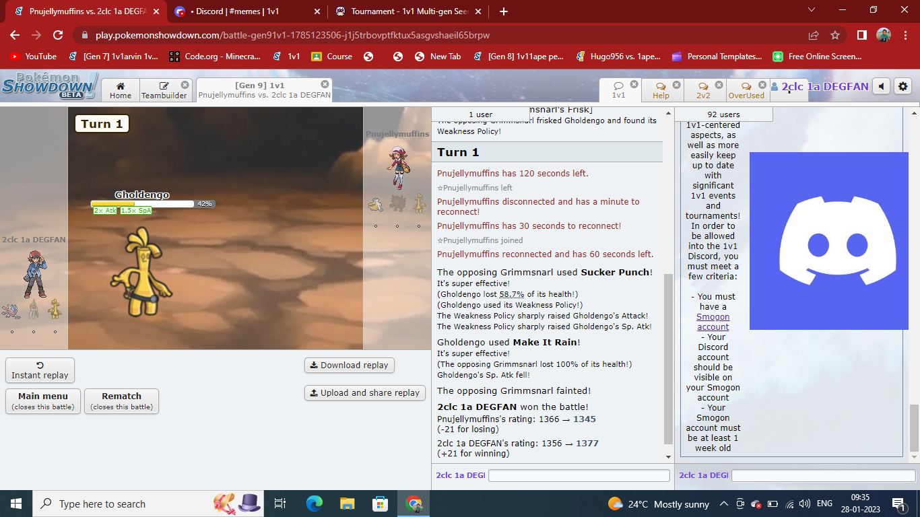Toggle the sound volume speaker button
Screen dimensions: 920x517
(881, 86)
